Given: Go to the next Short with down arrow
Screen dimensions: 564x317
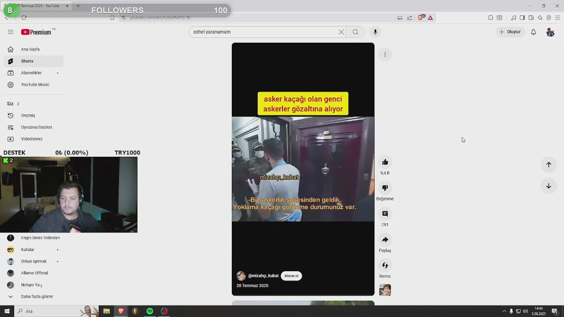Looking at the screenshot, I should click(x=549, y=186).
